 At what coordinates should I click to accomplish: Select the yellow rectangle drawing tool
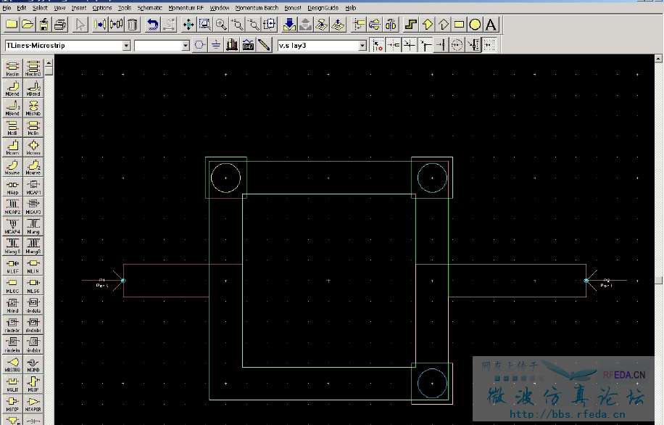pos(459,25)
